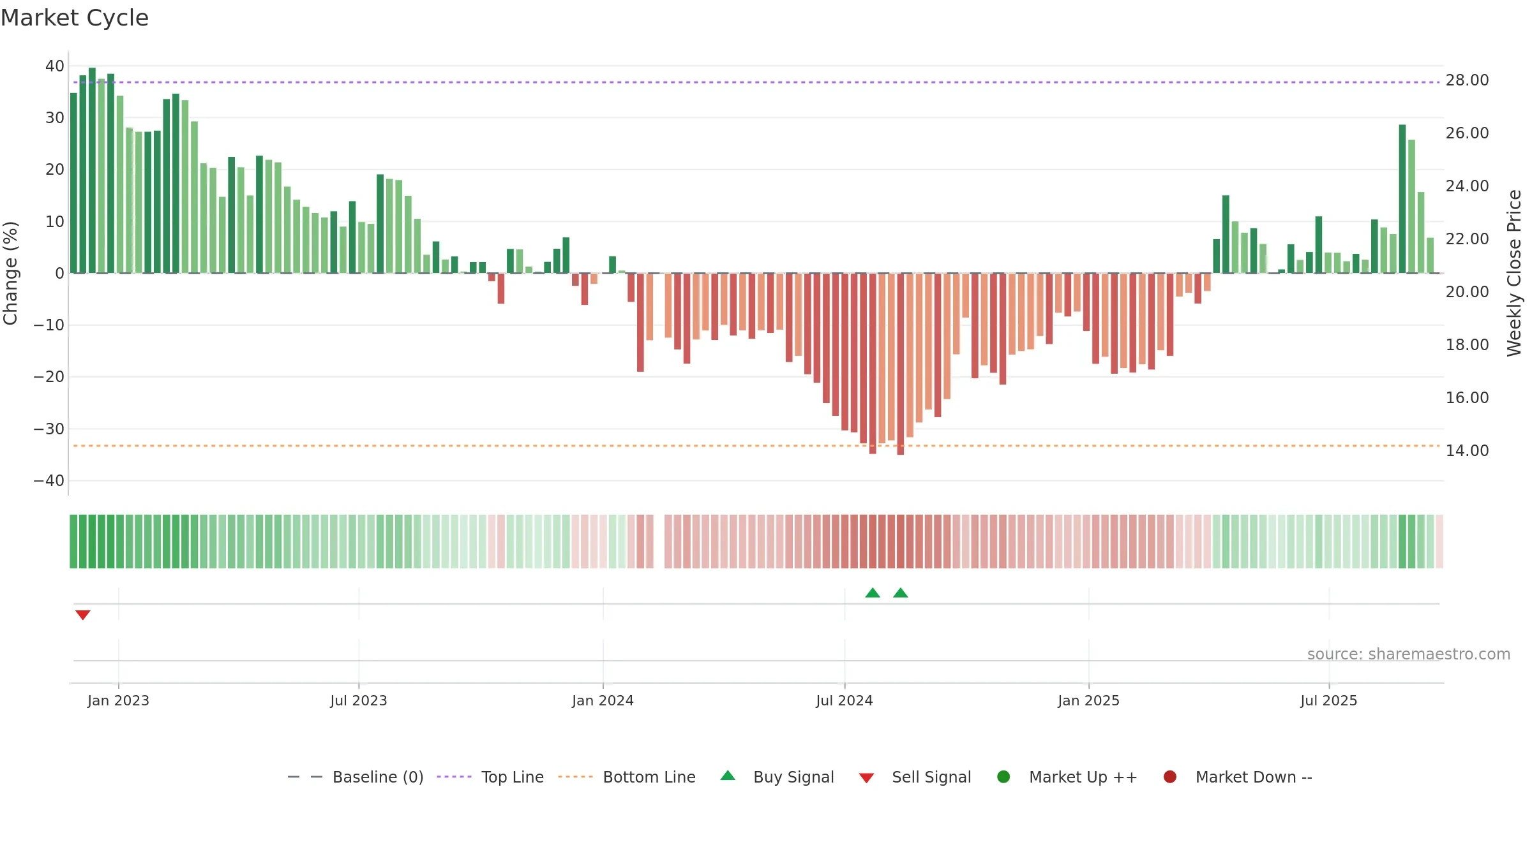
Task: Click the −40 tick on left axis
Action: click(x=49, y=480)
